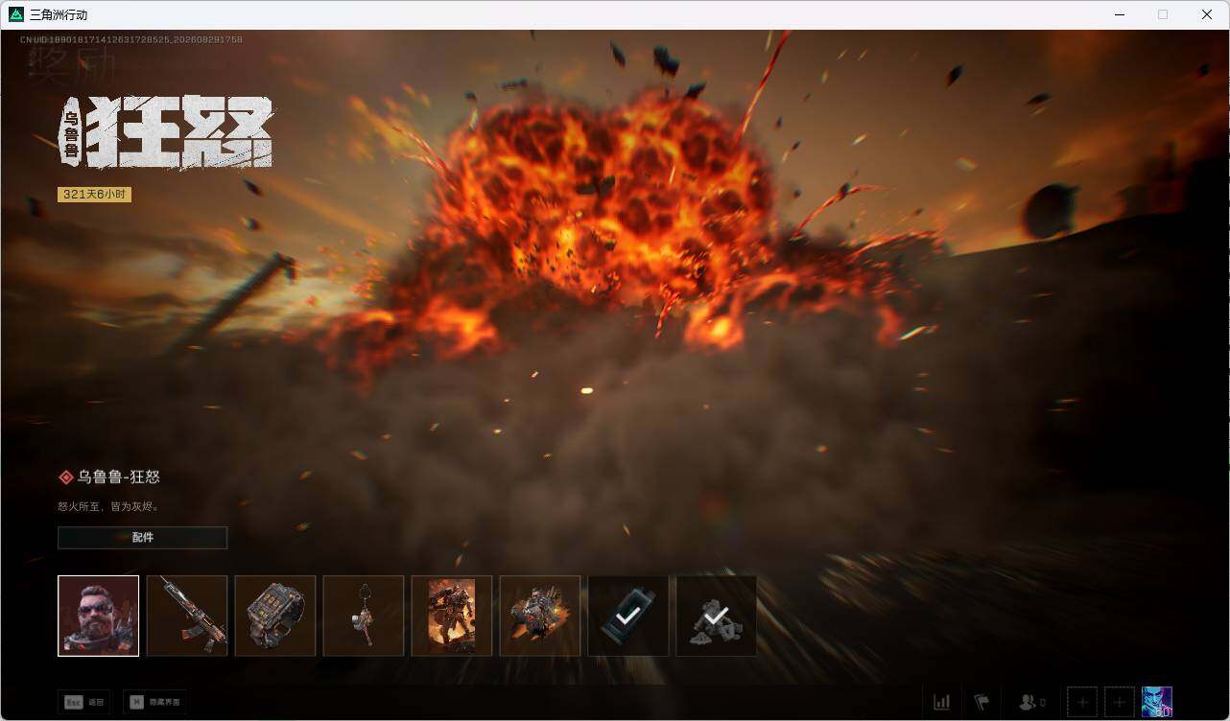This screenshot has height=721, width=1230.
Task: Select the bearded operator portrait reward
Action: 98,616
